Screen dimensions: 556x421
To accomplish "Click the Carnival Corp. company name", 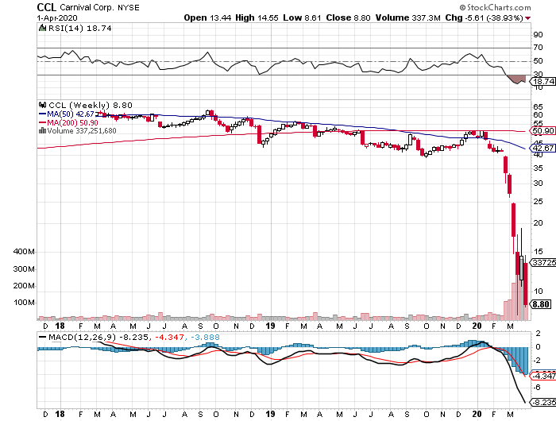I will click(x=87, y=7).
